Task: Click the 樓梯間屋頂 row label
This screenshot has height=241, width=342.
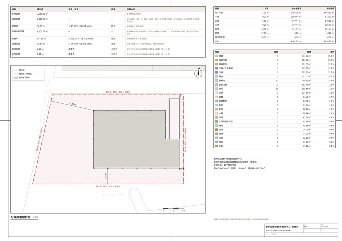Action: tap(220, 37)
